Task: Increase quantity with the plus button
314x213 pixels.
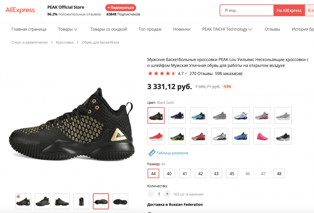Action: pyautogui.click(x=167, y=194)
